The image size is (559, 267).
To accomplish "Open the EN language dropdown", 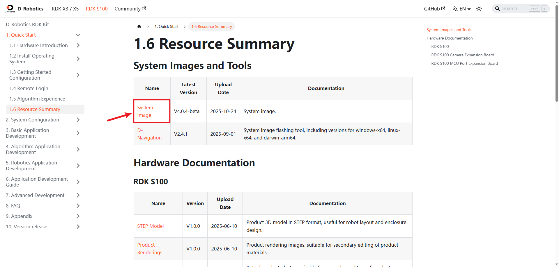I will pos(465,9).
